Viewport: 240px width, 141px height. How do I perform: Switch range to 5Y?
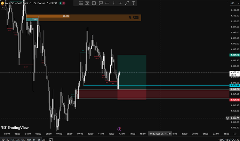pyautogui.click(x=39, y=140)
